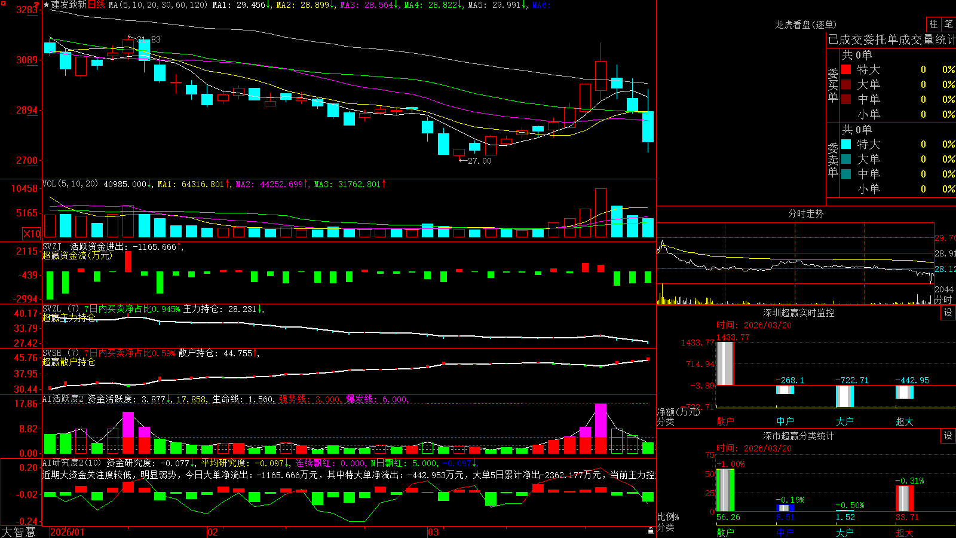Change the 日线 chart period label
The height and width of the screenshot is (538, 956).
click(x=97, y=5)
